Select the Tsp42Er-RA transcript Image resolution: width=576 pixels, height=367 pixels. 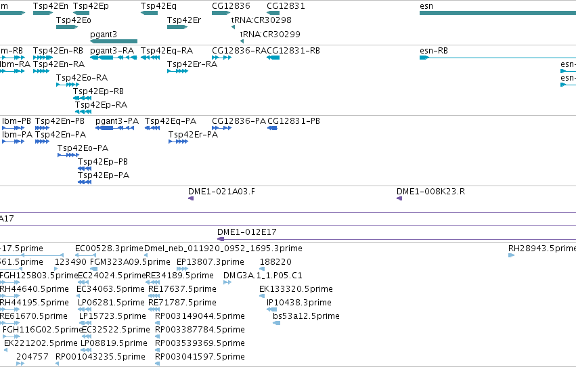click(x=177, y=71)
